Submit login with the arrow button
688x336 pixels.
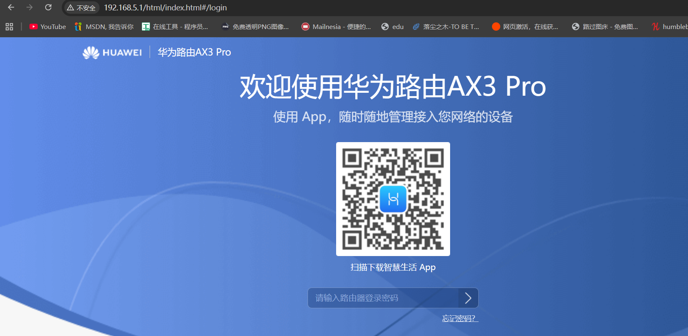[x=468, y=298]
